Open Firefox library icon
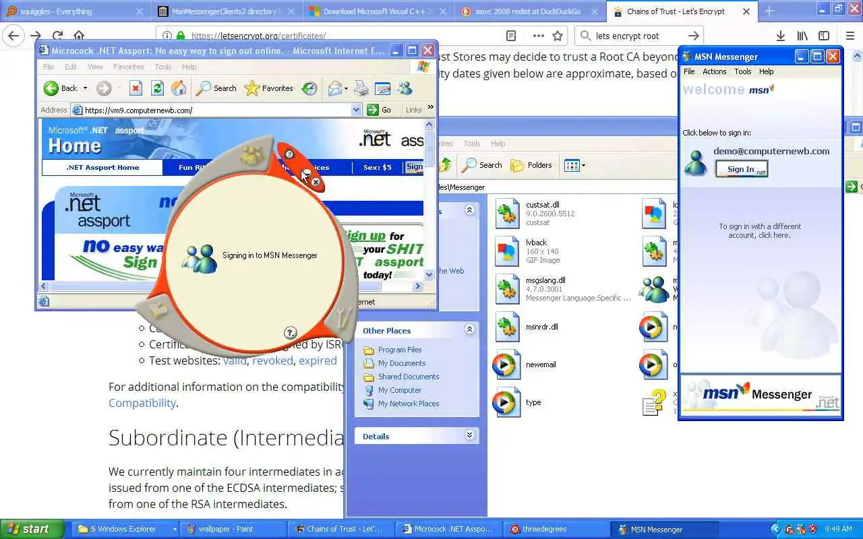 802,36
